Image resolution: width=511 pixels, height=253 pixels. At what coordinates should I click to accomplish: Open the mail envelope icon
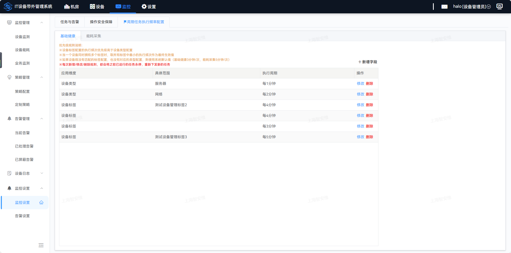(x=444, y=7)
